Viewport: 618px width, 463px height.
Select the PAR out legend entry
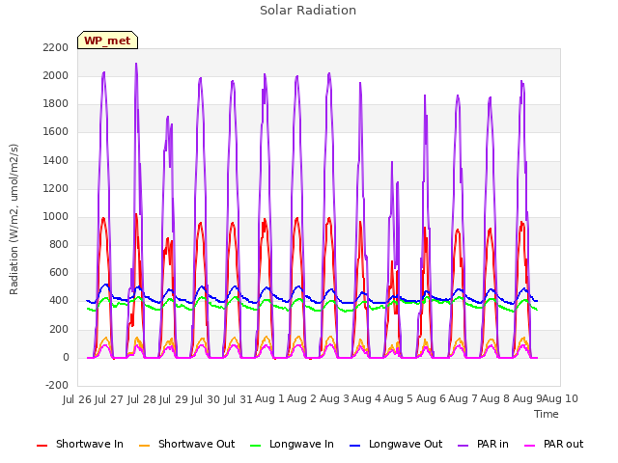[x=553, y=444]
